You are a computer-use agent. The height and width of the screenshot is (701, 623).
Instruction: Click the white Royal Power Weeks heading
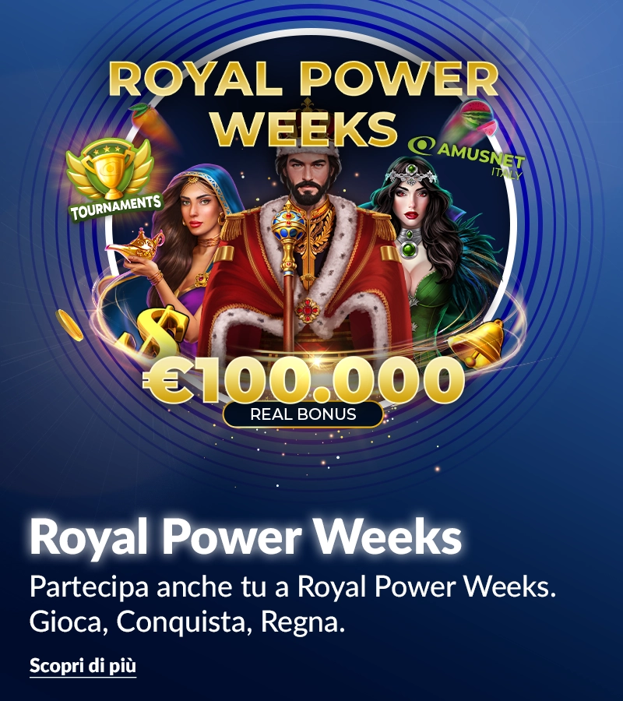pos(245,536)
